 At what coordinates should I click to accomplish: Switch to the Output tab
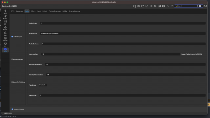click(x=45, y=11)
